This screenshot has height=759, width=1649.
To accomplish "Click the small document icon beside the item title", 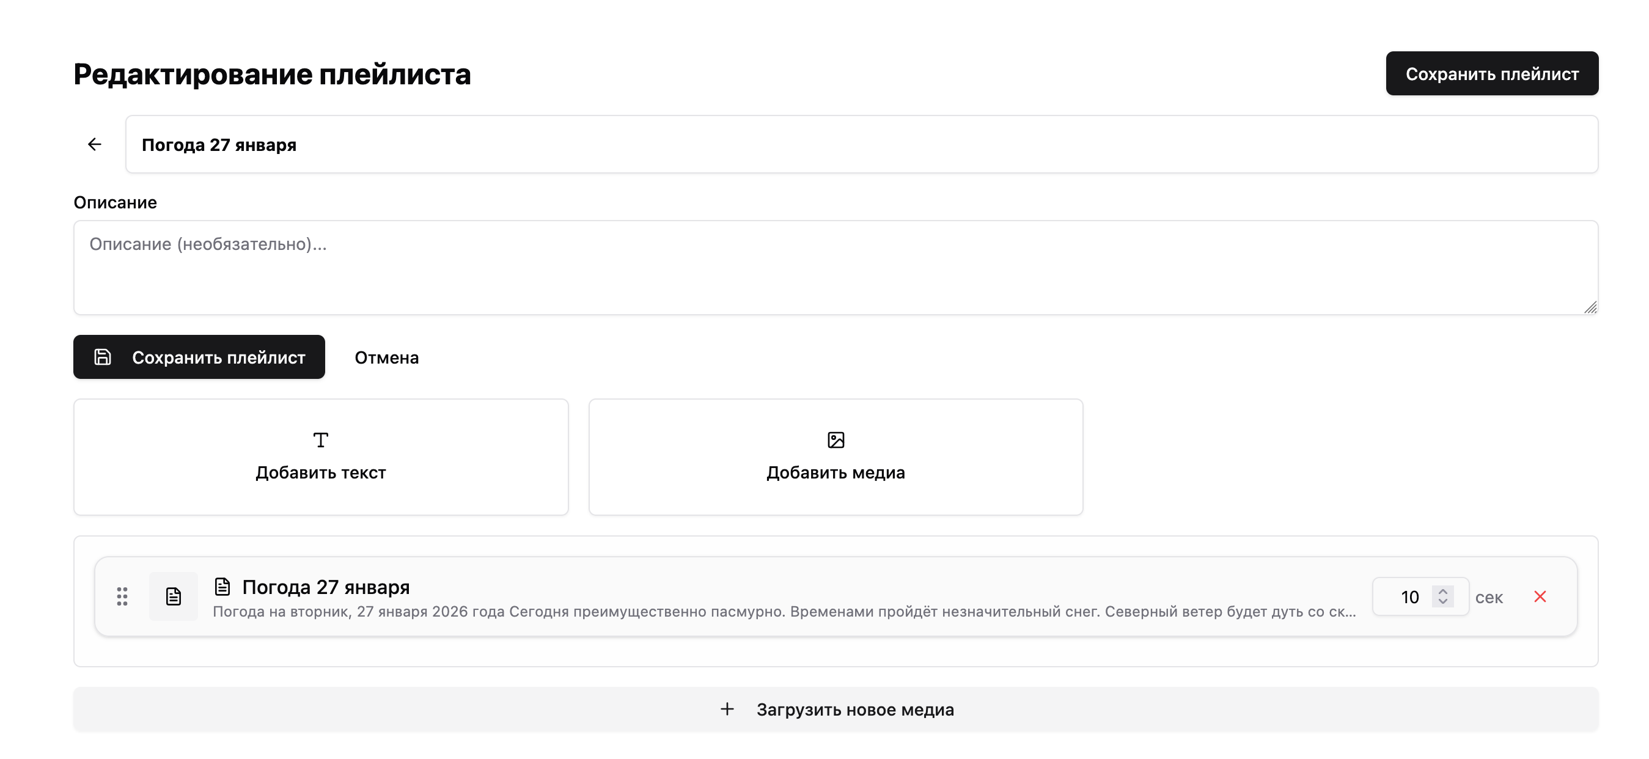I will pyautogui.click(x=222, y=586).
